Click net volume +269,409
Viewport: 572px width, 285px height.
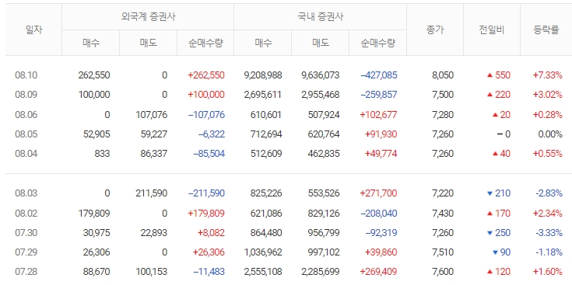click(x=378, y=272)
